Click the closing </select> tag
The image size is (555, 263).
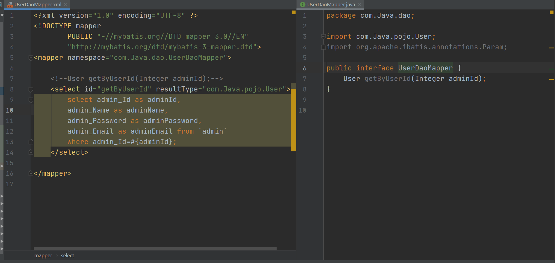pos(70,152)
